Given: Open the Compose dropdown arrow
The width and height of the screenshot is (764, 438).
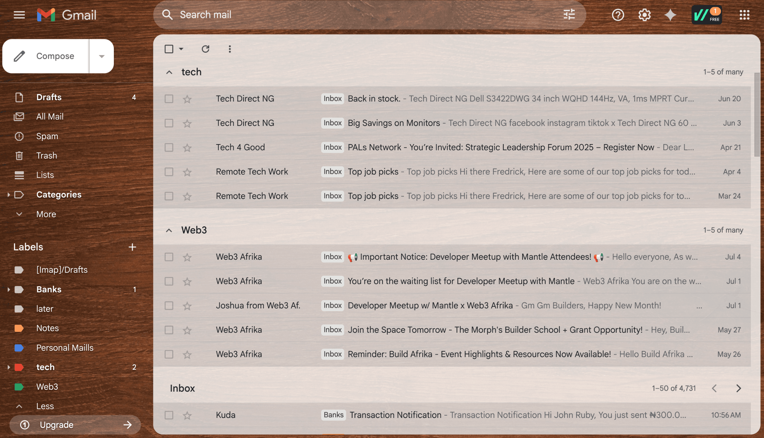Looking at the screenshot, I should point(102,56).
